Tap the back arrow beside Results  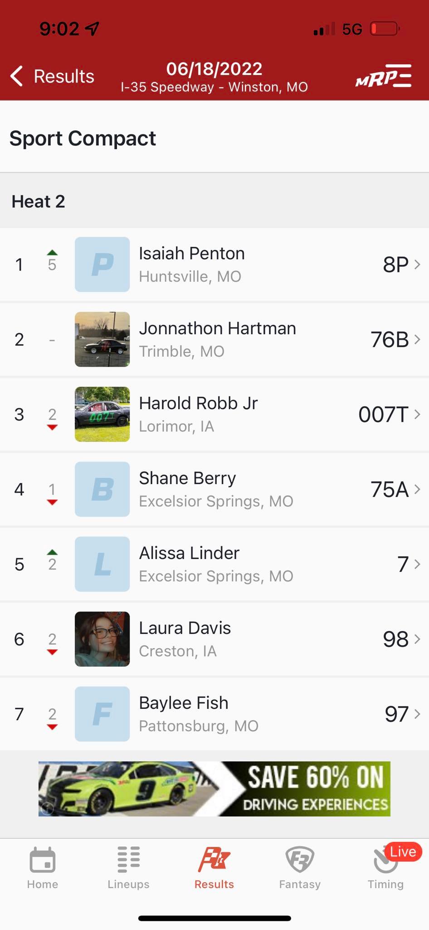click(17, 76)
